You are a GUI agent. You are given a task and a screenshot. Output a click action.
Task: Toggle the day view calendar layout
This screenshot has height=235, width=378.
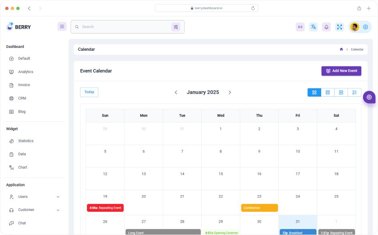pyautogui.click(x=341, y=92)
